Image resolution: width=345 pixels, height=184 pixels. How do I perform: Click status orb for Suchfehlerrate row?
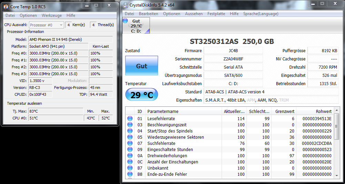point(130,143)
